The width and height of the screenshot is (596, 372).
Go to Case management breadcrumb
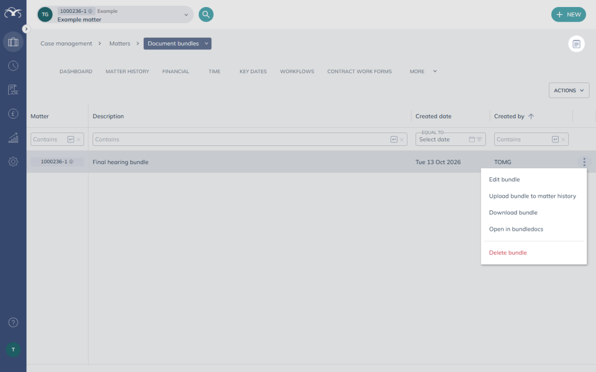66,43
